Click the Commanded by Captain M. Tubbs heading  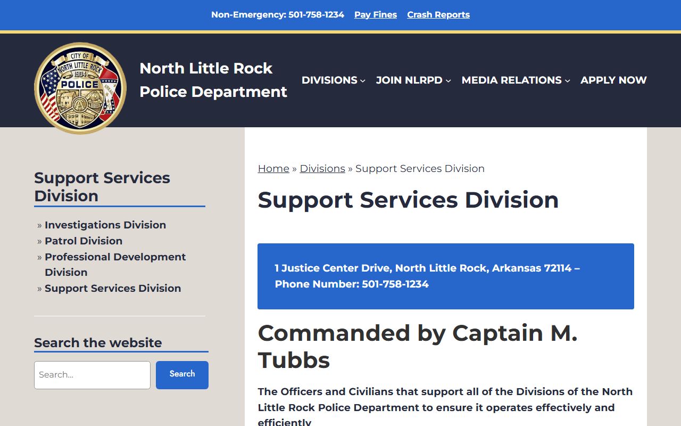[418, 347]
